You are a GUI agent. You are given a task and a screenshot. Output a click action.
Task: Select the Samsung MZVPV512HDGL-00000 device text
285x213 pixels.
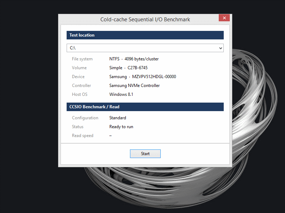point(142,77)
